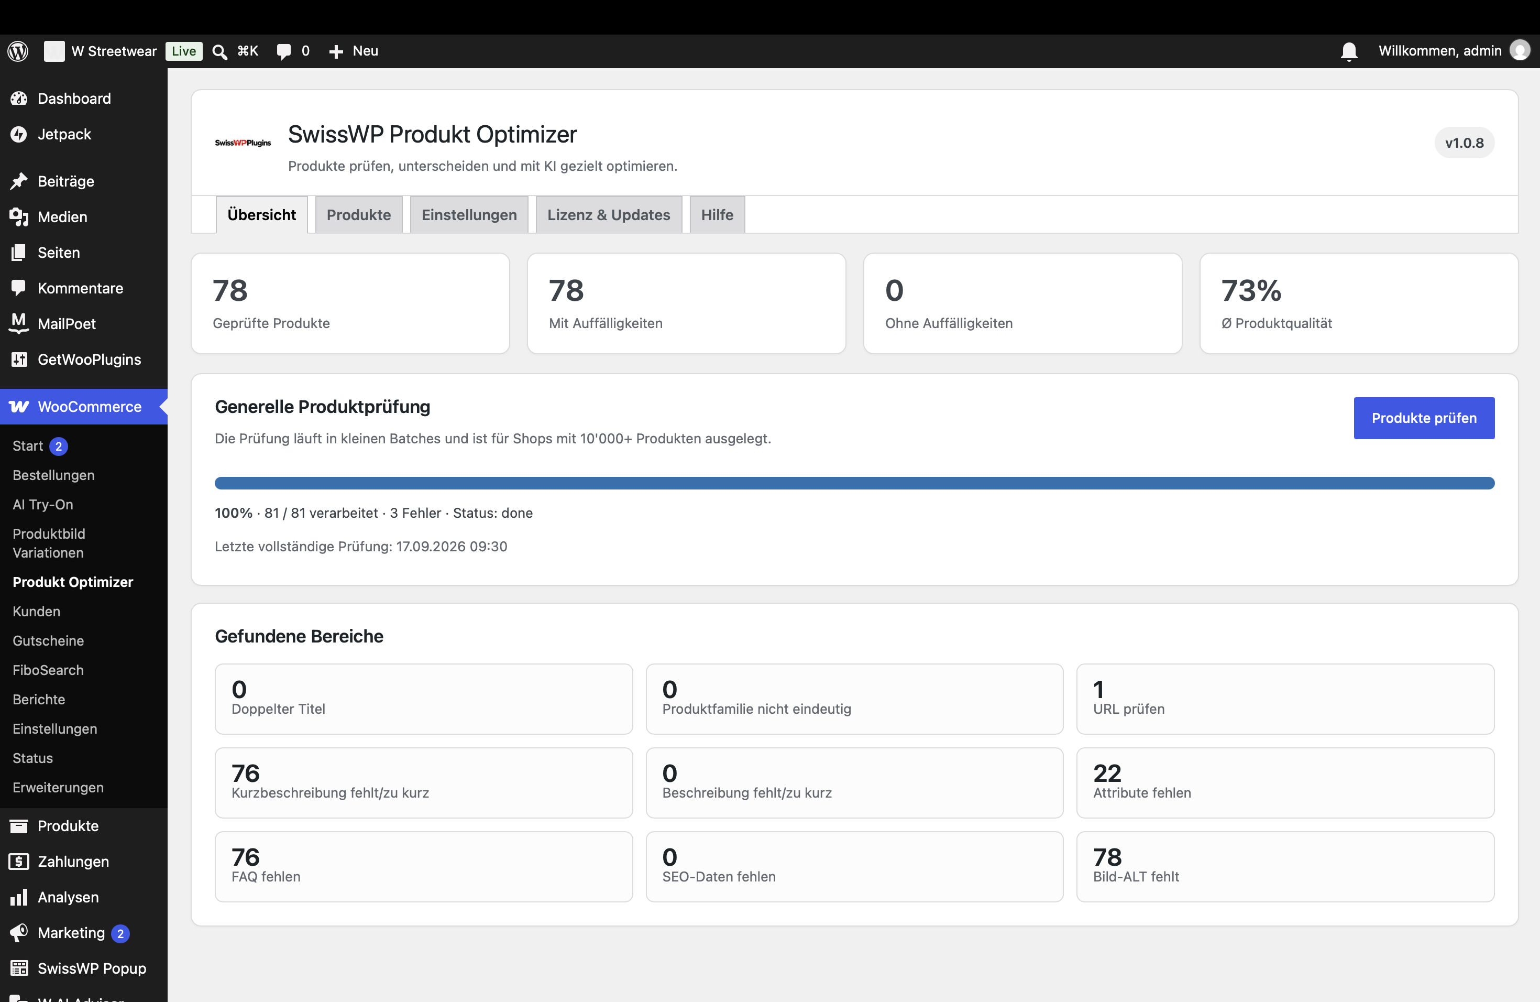The width and height of the screenshot is (1540, 1002).
Task: Open the Einstellungen tab
Action: [x=469, y=215]
